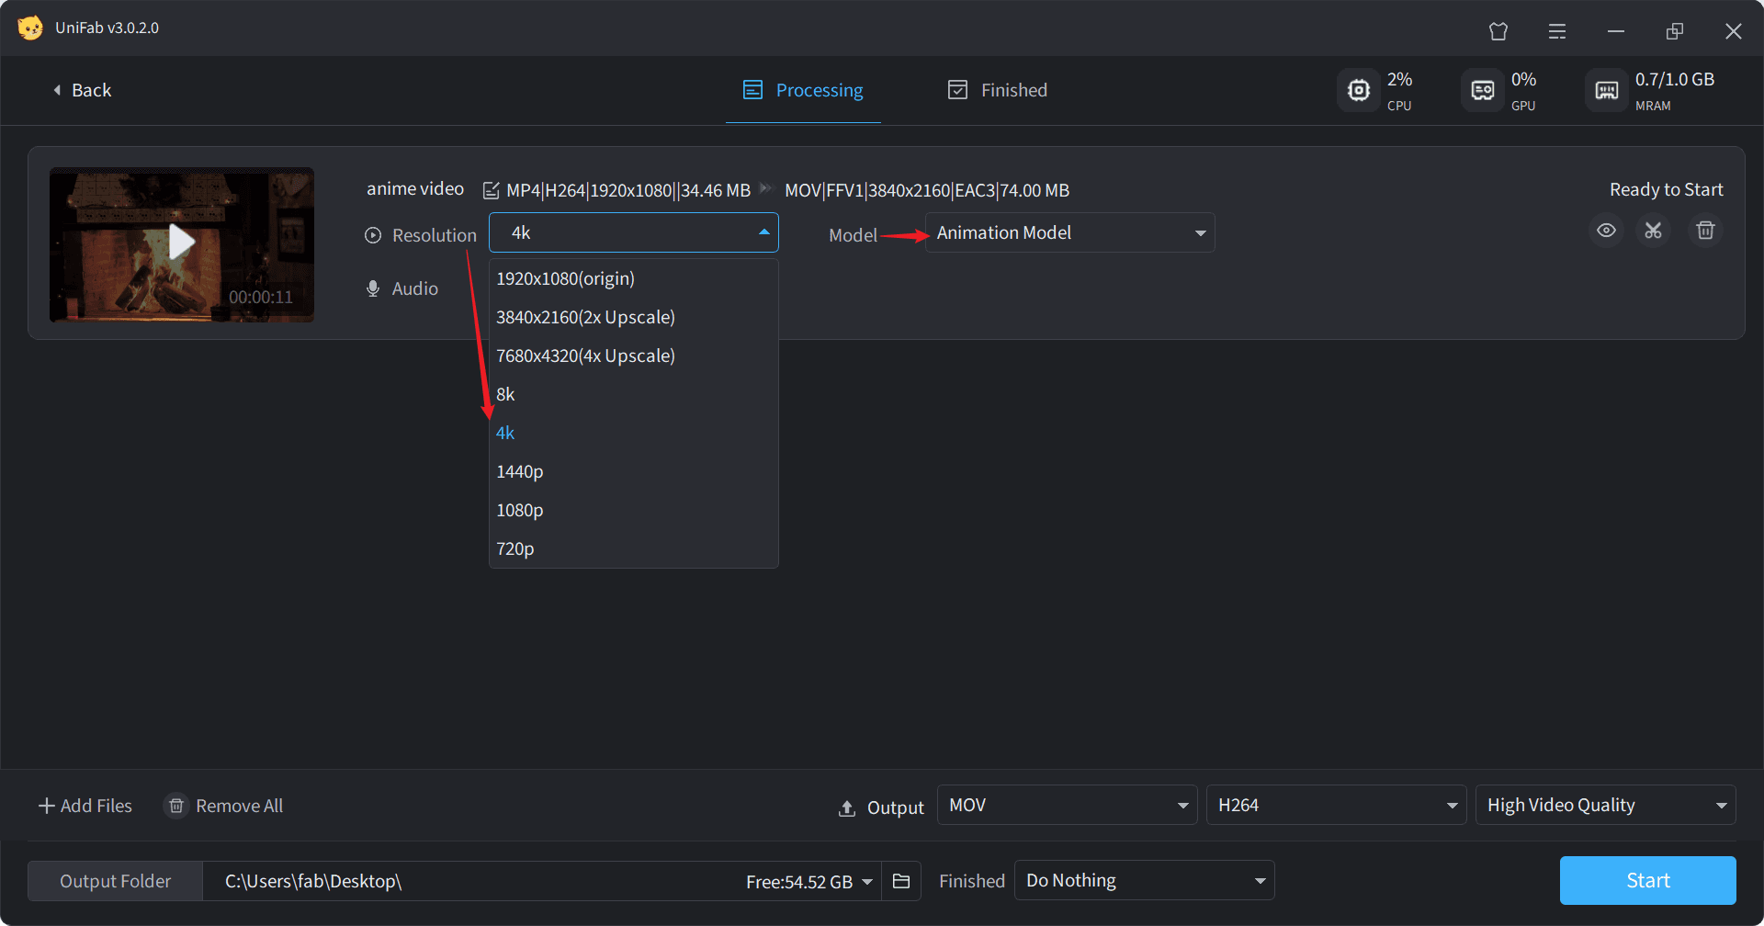Delete the anime video task with trash icon

[1705, 231]
